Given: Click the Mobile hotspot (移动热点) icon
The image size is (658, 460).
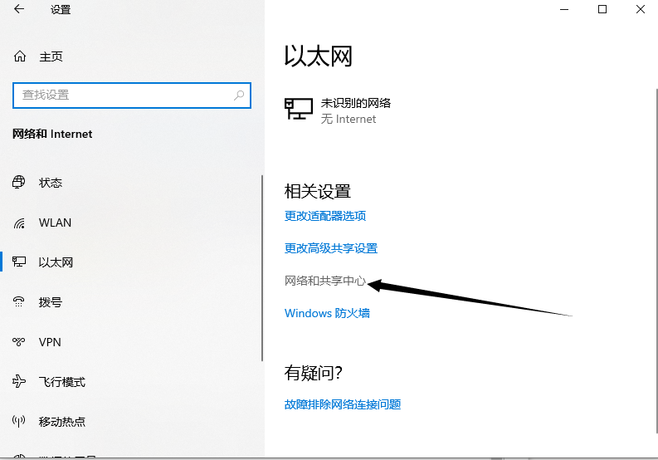Looking at the screenshot, I should (20, 422).
